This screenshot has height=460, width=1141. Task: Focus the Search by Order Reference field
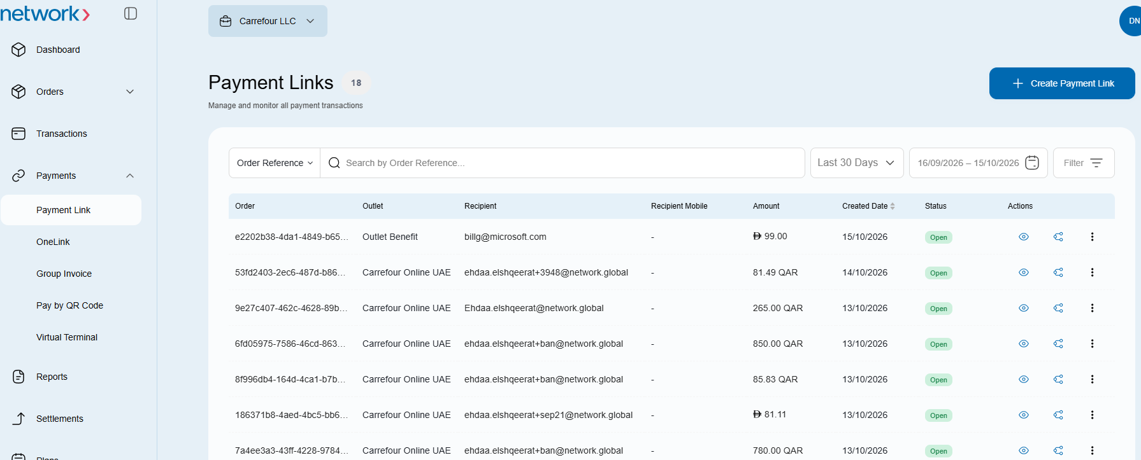563,163
